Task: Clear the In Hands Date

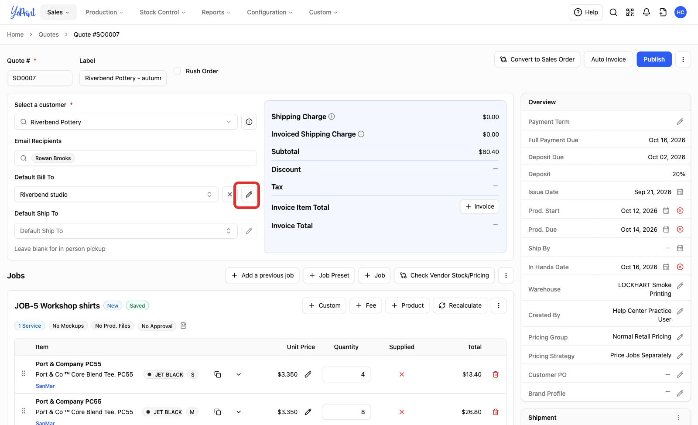Action: [x=680, y=267]
